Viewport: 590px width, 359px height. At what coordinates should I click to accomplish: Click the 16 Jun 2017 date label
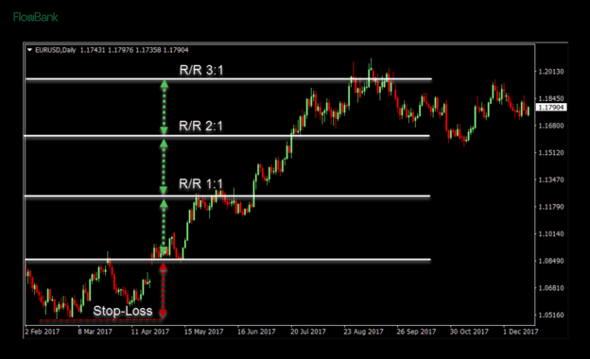point(256,332)
